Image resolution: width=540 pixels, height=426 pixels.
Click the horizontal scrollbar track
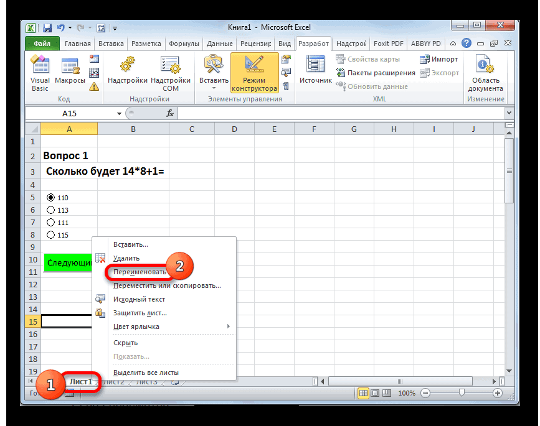click(x=400, y=381)
